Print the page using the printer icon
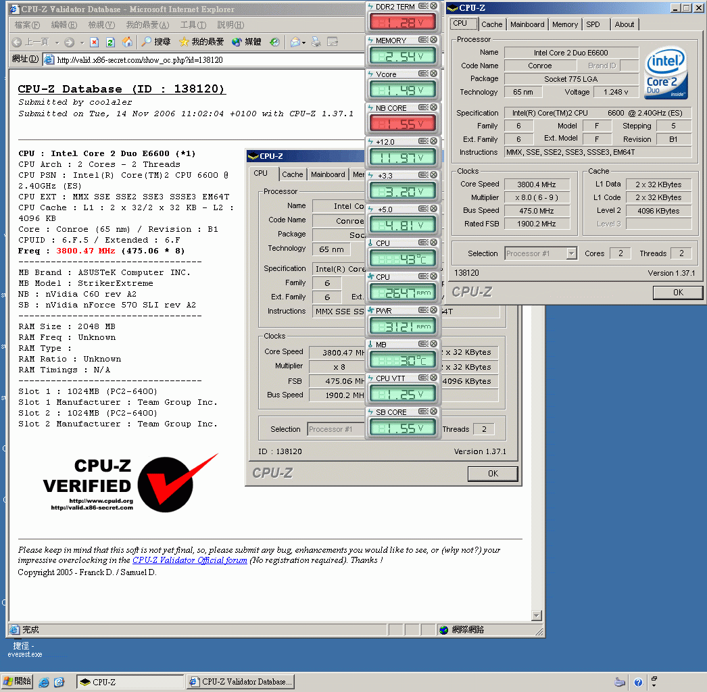 coord(316,42)
